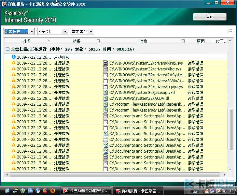Click the 保存 button
237x196 pixels.
(210, 17)
